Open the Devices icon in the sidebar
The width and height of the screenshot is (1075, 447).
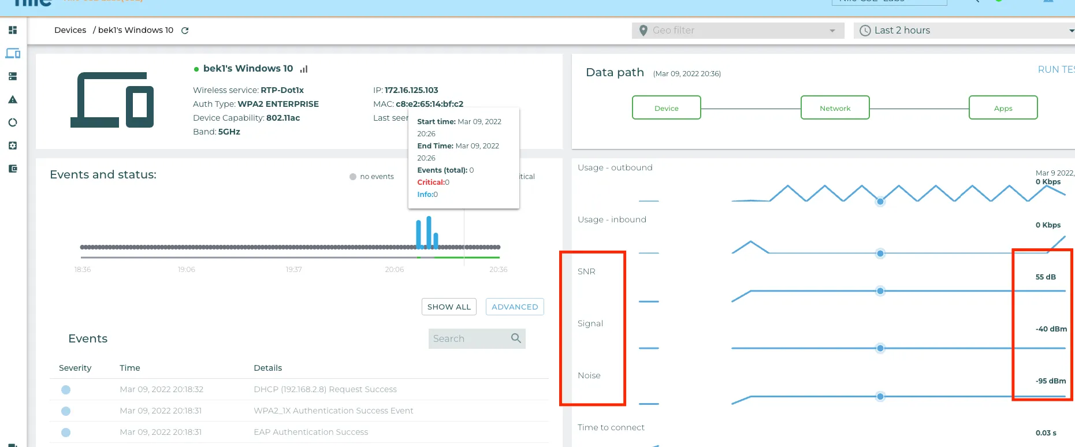(x=13, y=53)
